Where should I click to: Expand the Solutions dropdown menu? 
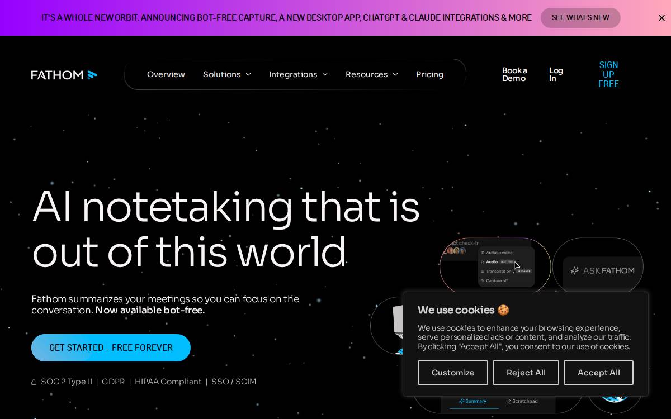227,74
